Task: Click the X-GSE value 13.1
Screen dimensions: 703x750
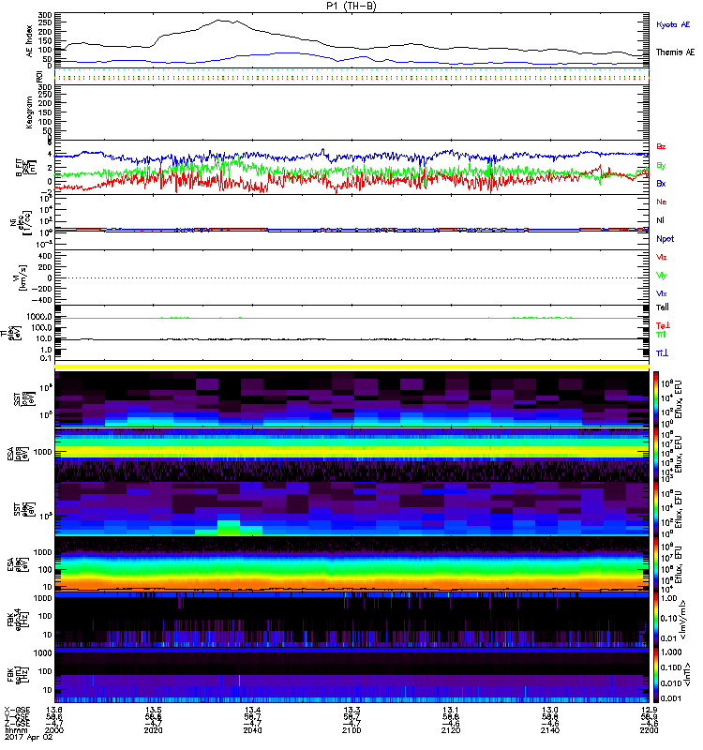Action: tap(451, 710)
